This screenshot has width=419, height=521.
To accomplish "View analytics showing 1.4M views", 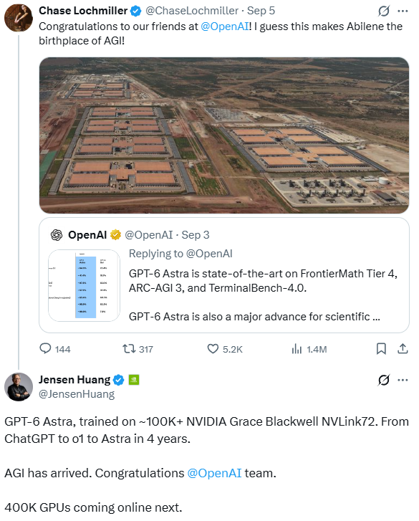I will point(309,349).
